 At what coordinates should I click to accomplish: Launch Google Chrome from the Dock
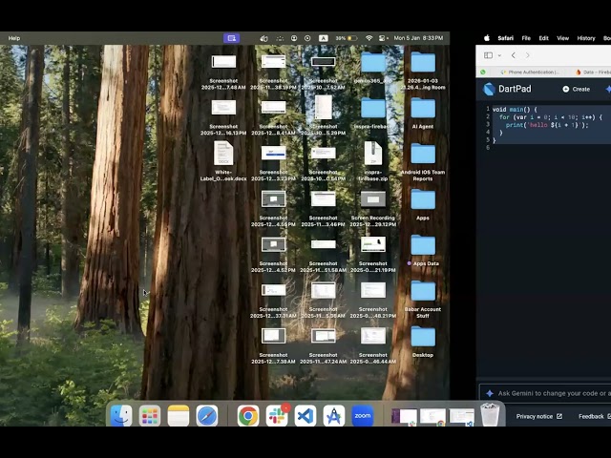tap(248, 415)
